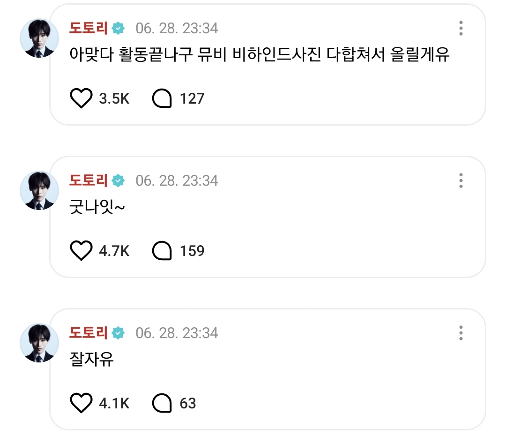Click the 3.5K like count

click(114, 99)
